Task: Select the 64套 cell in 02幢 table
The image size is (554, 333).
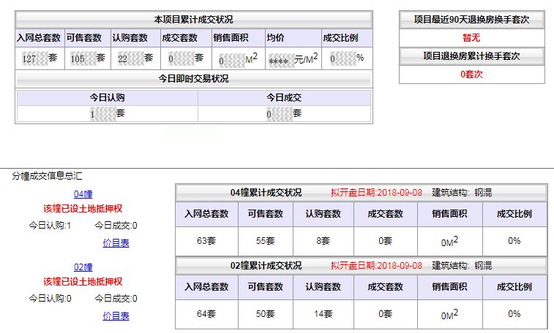Action: pos(206,313)
